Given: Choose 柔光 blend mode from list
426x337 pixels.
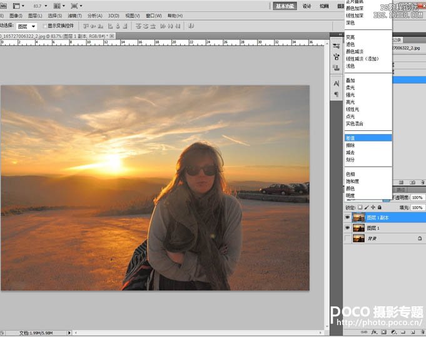Looking at the screenshot, I should pyautogui.click(x=368, y=88).
